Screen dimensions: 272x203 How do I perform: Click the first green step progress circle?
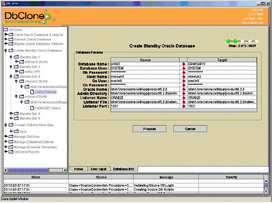(228, 41)
